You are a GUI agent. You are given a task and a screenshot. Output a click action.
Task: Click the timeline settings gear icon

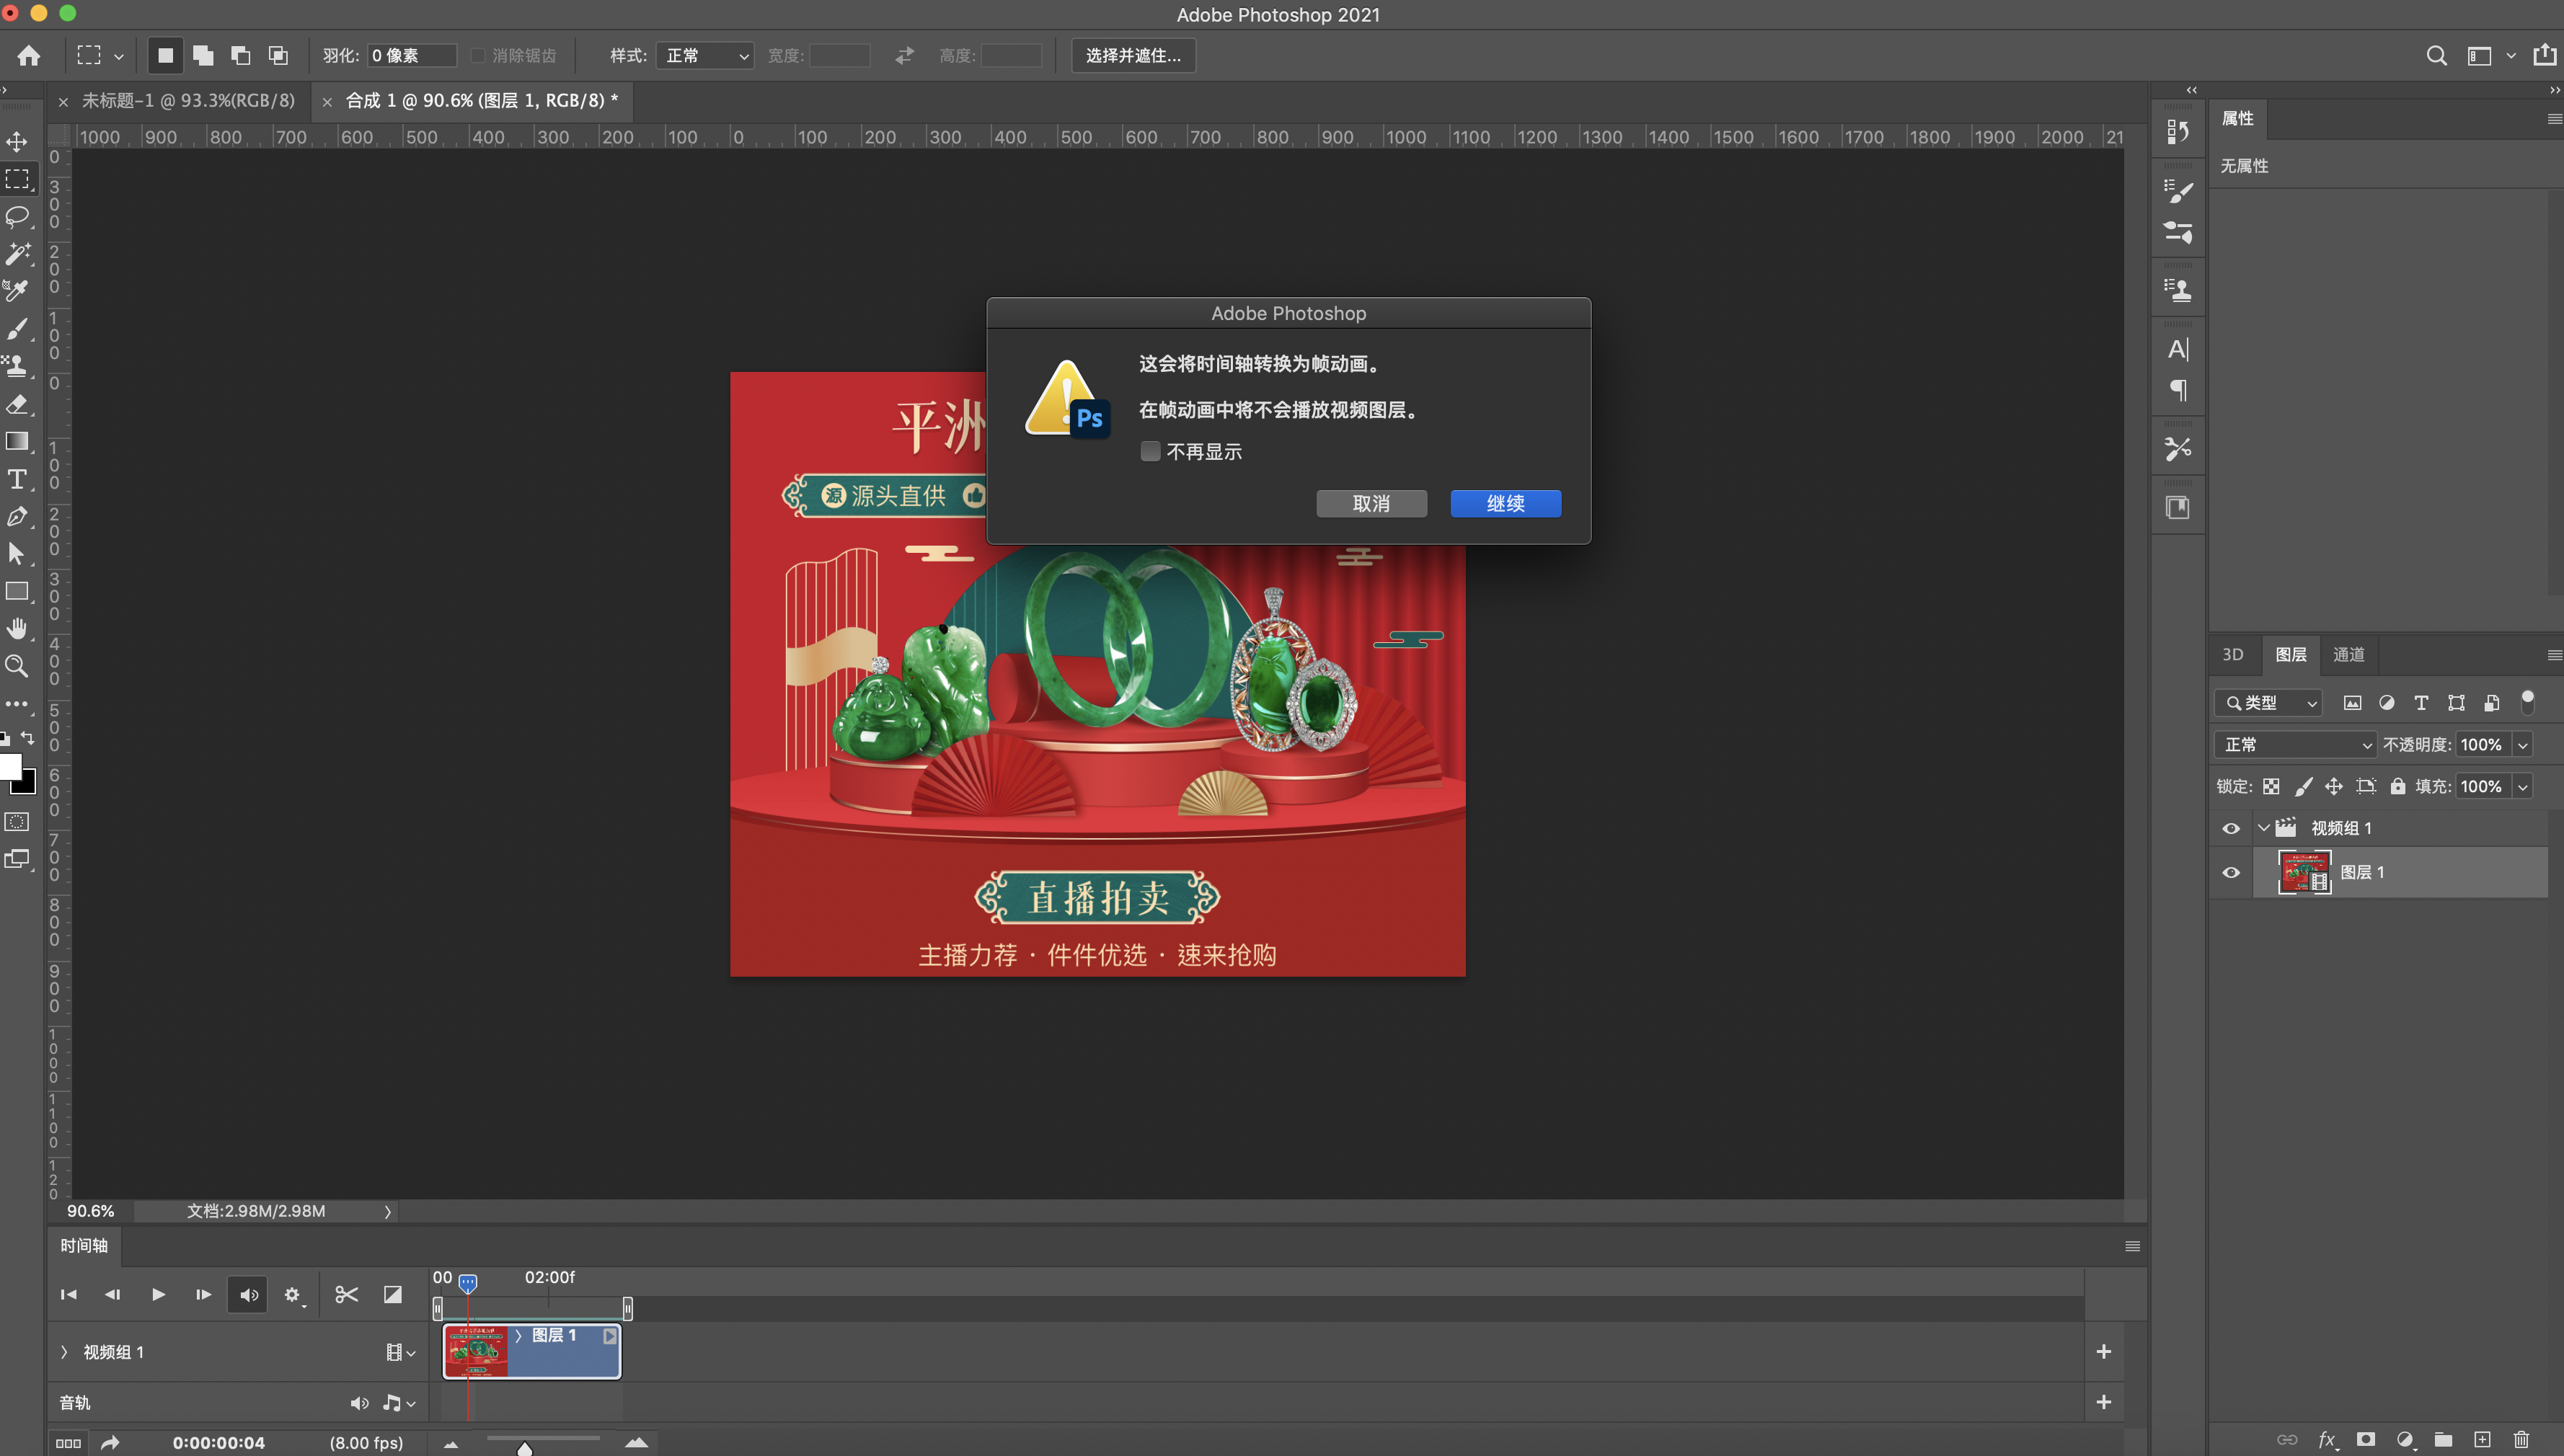tap(291, 1294)
